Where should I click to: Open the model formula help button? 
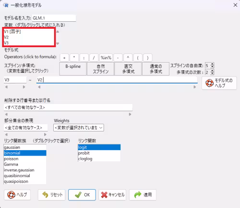219,83
